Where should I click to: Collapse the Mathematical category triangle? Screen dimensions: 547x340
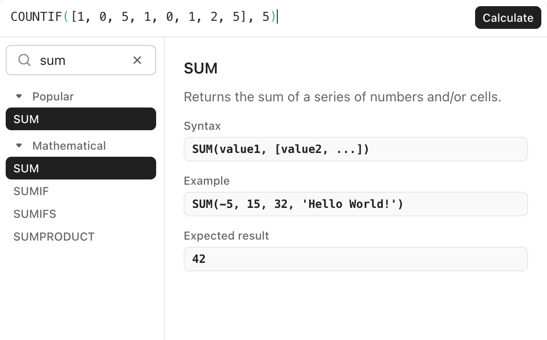pos(18,146)
